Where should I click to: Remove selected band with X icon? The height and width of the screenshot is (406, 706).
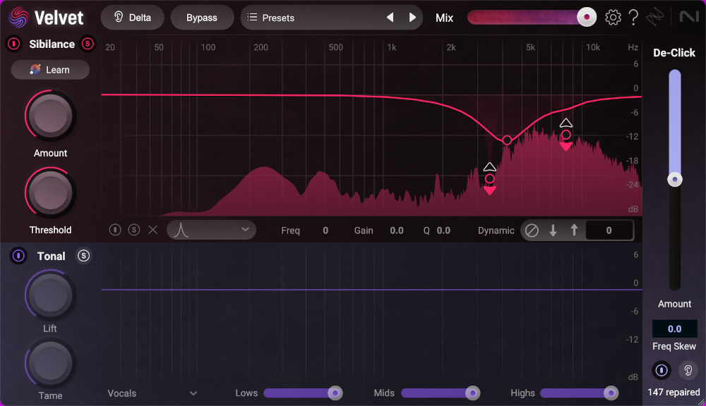[152, 230]
